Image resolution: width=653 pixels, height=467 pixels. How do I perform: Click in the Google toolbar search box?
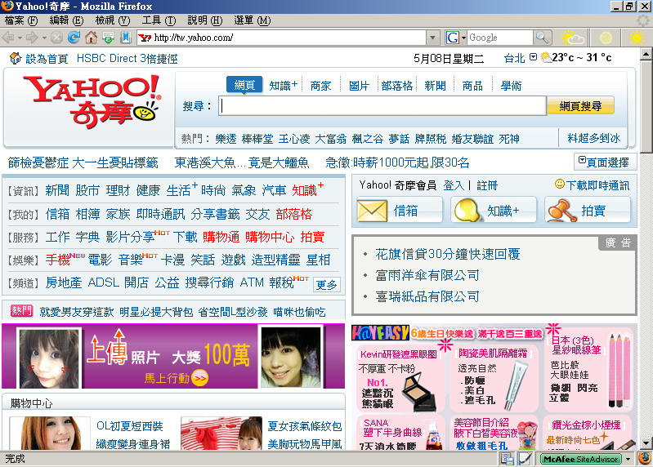499,38
